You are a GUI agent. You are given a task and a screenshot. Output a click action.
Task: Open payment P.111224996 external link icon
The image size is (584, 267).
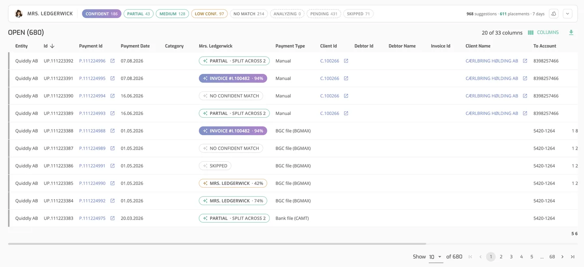pyautogui.click(x=112, y=61)
